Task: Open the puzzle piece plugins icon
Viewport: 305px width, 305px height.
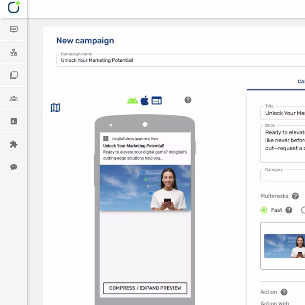Action: [x=14, y=144]
